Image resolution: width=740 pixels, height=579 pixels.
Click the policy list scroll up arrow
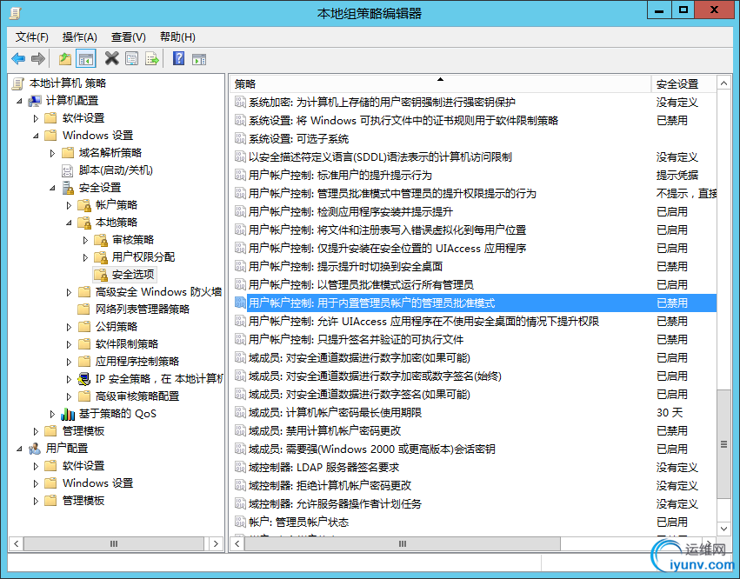(723, 83)
